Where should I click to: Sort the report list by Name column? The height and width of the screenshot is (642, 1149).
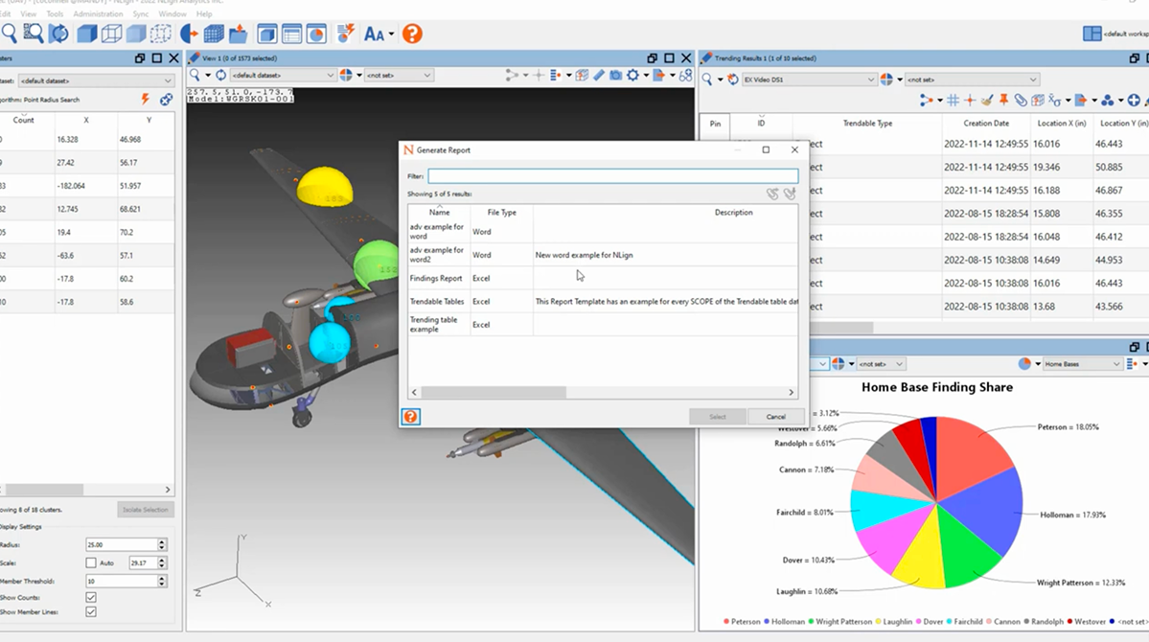click(x=439, y=212)
